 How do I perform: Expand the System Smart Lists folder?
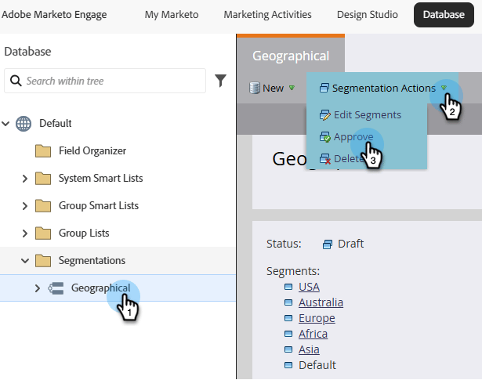point(25,178)
